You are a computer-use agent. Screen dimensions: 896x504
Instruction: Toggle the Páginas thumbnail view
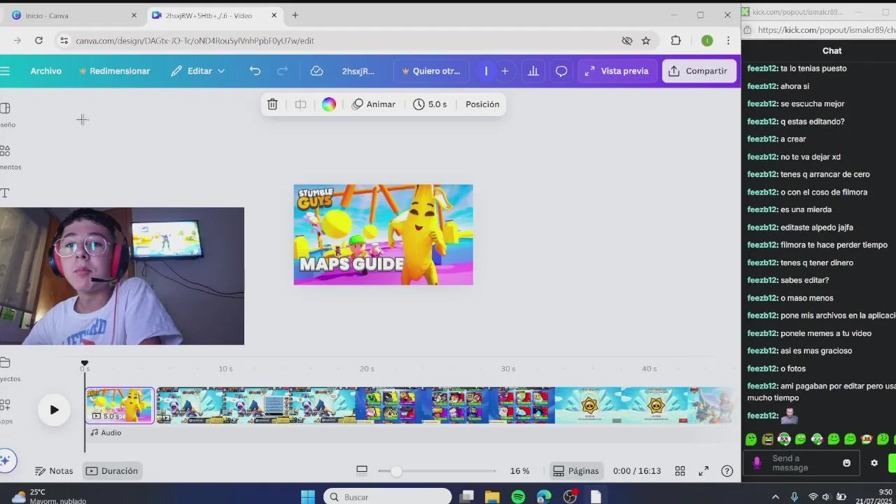click(x=576, y=471)
